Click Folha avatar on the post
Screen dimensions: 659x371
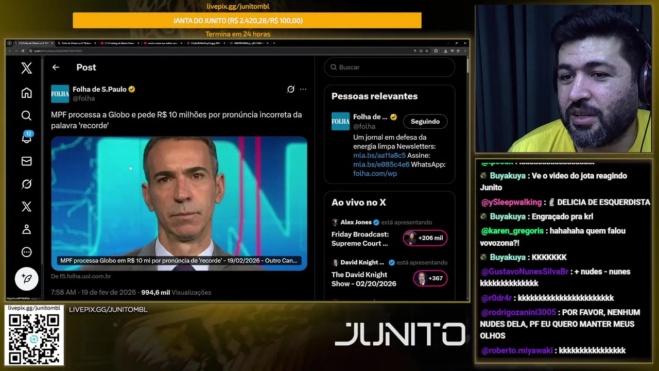coord(60,94)
